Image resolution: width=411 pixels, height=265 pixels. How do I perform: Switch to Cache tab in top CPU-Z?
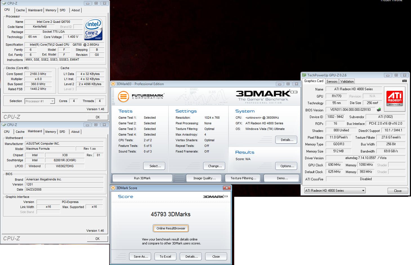point(20,10)
